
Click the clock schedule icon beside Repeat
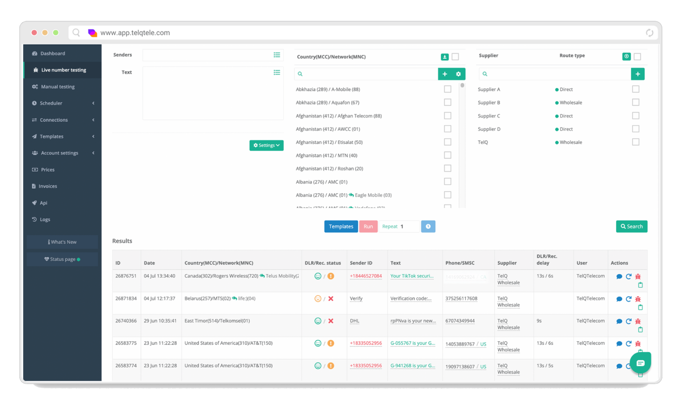(428, 227)
